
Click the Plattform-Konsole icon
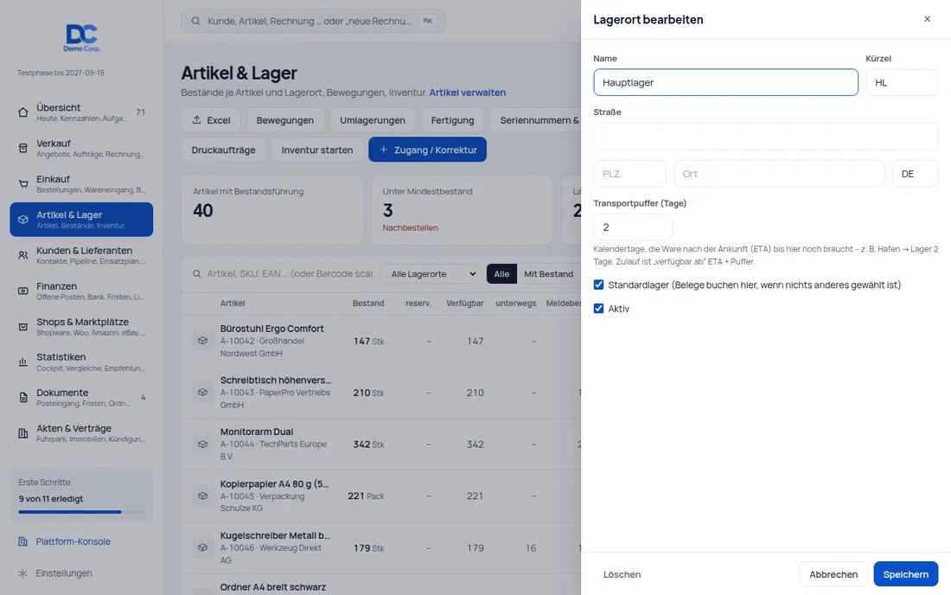(22, 541)
